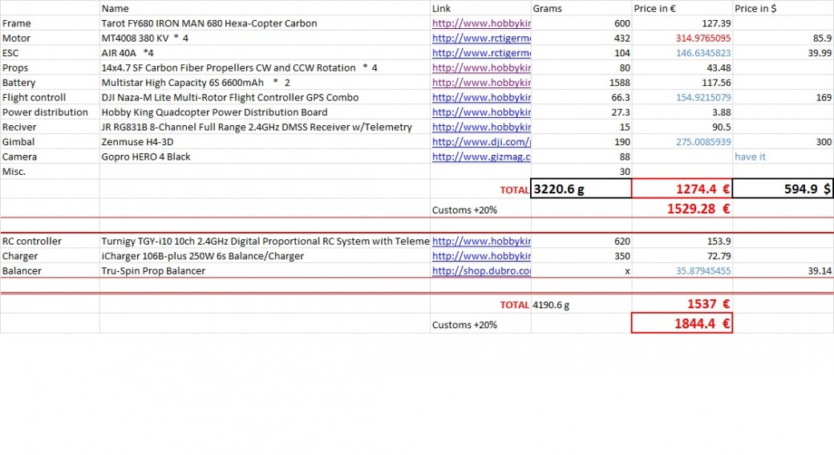
Task: Select the Flight controller price '154.9215079' cell
Action: tap(682, 98)
